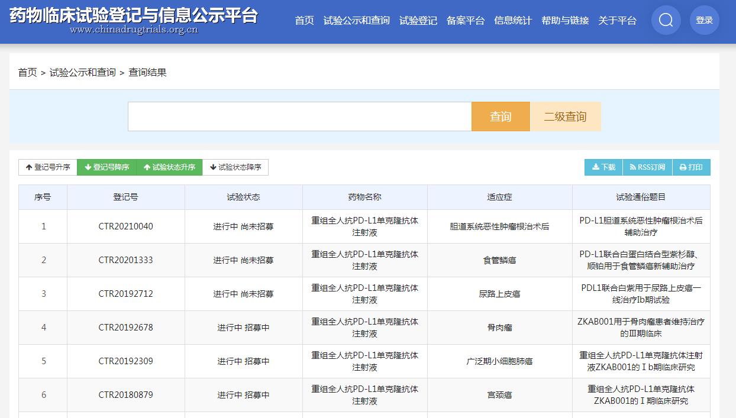This screenshot has height=418, width=736.
Task: Open registration number CTR20201333
Action: pyautogui.click(x=125, y=260)
